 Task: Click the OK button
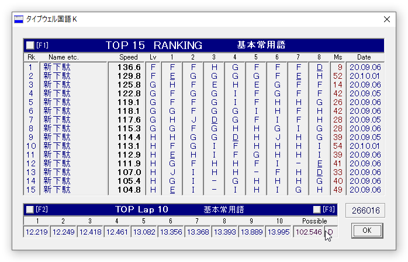[x=367, y=230]
